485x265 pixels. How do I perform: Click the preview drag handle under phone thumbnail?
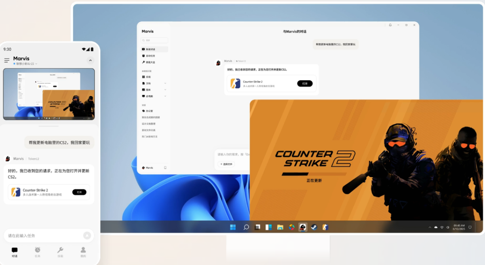click(x=49, y=126)
